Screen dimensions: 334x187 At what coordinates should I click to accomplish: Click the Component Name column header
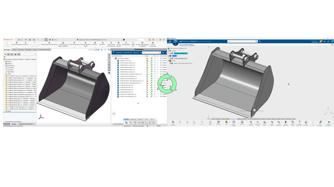click(117, 56)
